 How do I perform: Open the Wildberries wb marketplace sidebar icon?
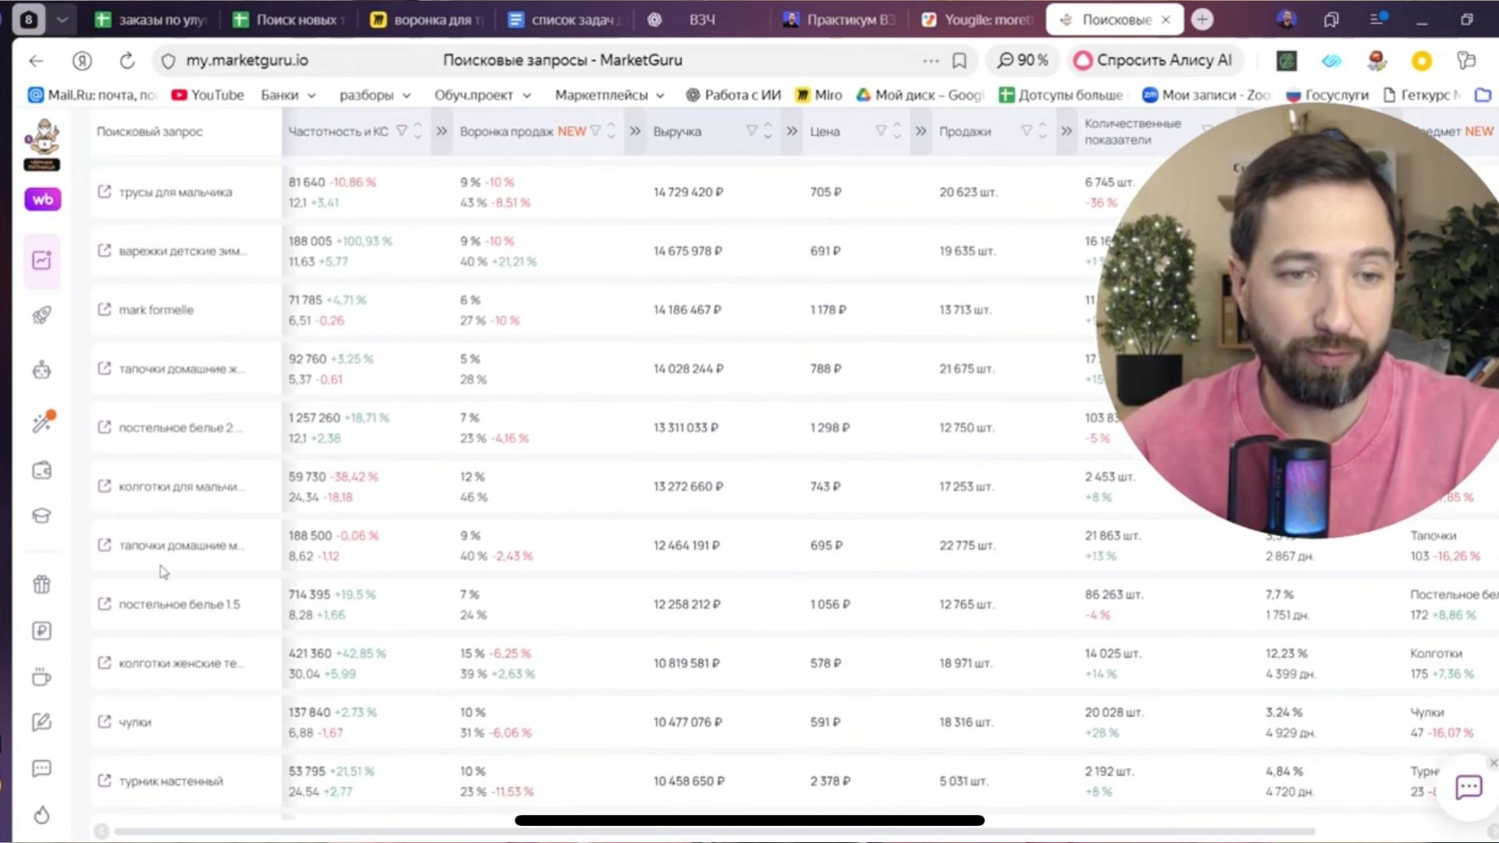[x=42, y=200]
